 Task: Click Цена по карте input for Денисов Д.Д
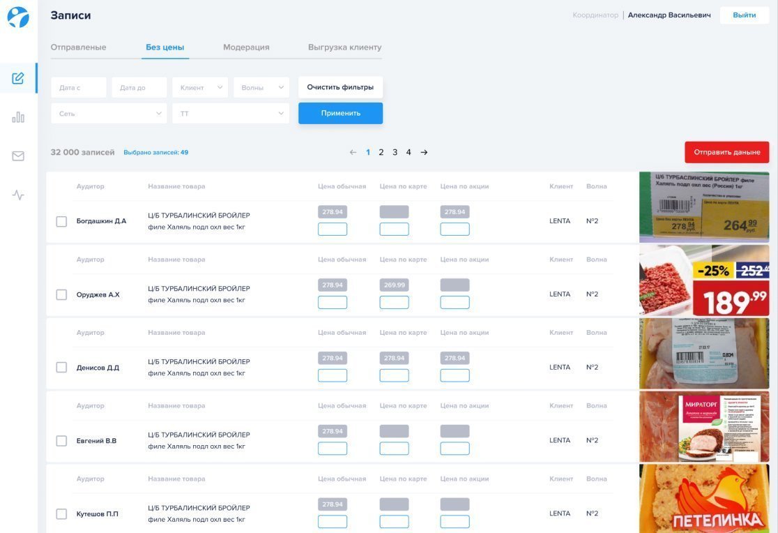tap(394, 375)
